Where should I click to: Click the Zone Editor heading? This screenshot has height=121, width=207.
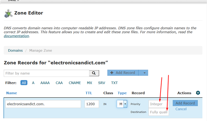[x=29, y=13]
